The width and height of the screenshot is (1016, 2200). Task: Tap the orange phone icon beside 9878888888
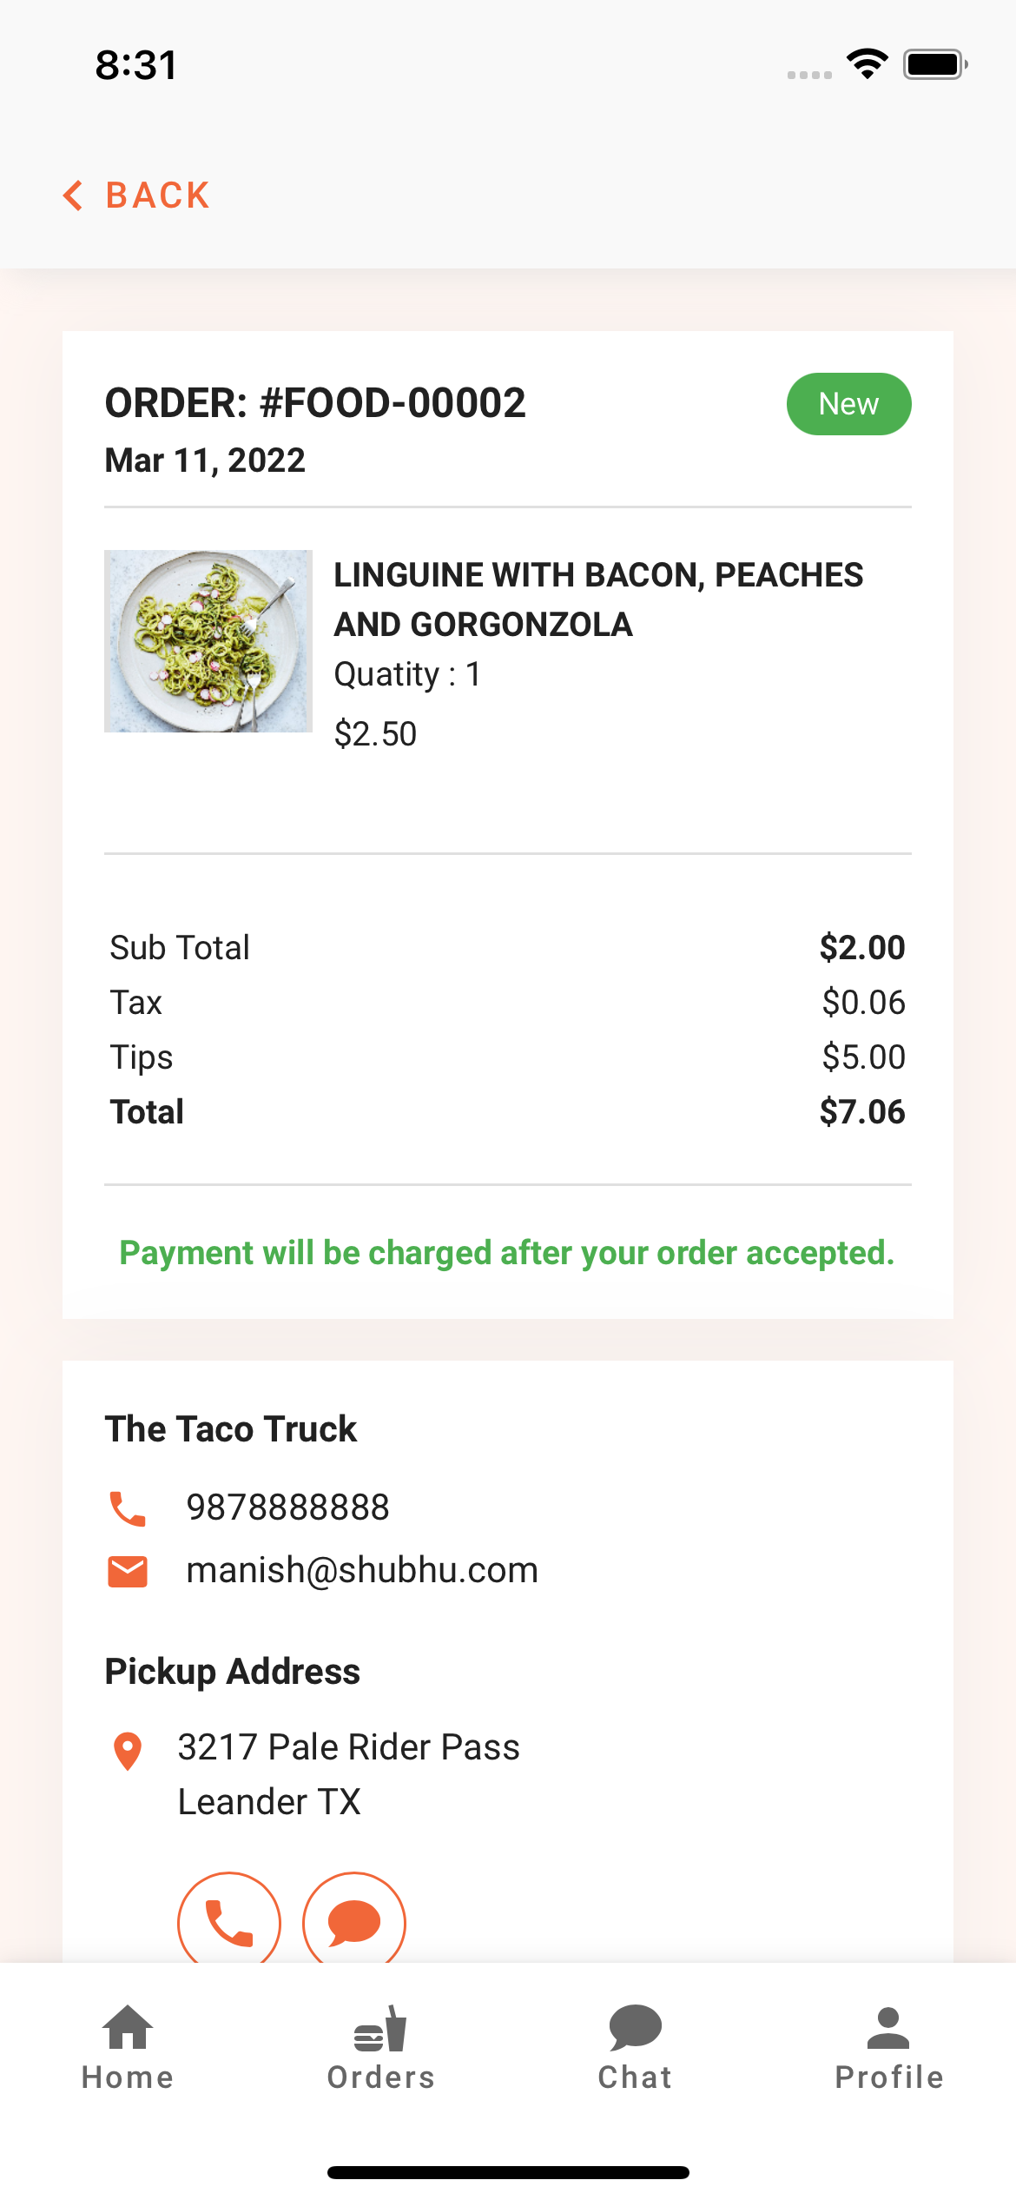pyautogui.click(x=128, y=1508)
